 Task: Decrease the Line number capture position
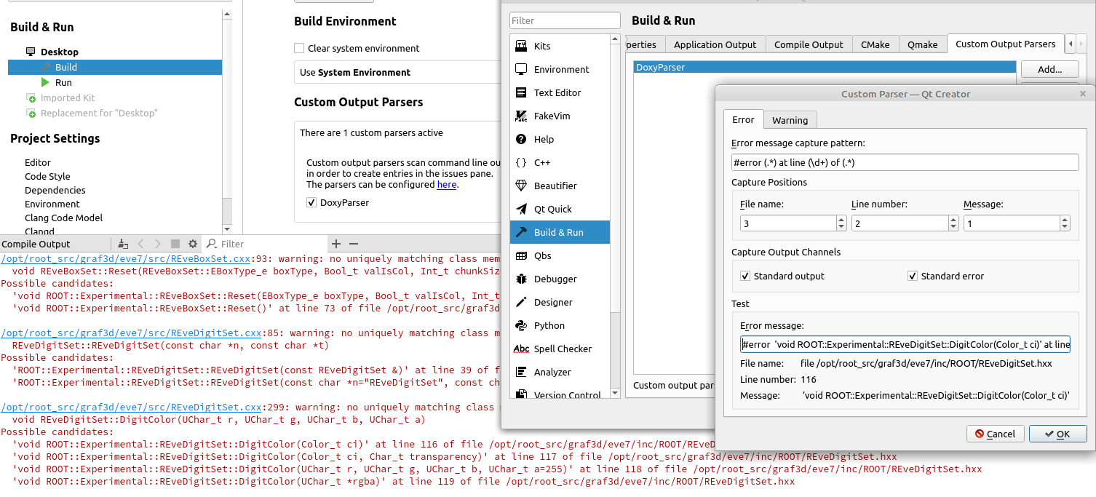coord(953,227)
